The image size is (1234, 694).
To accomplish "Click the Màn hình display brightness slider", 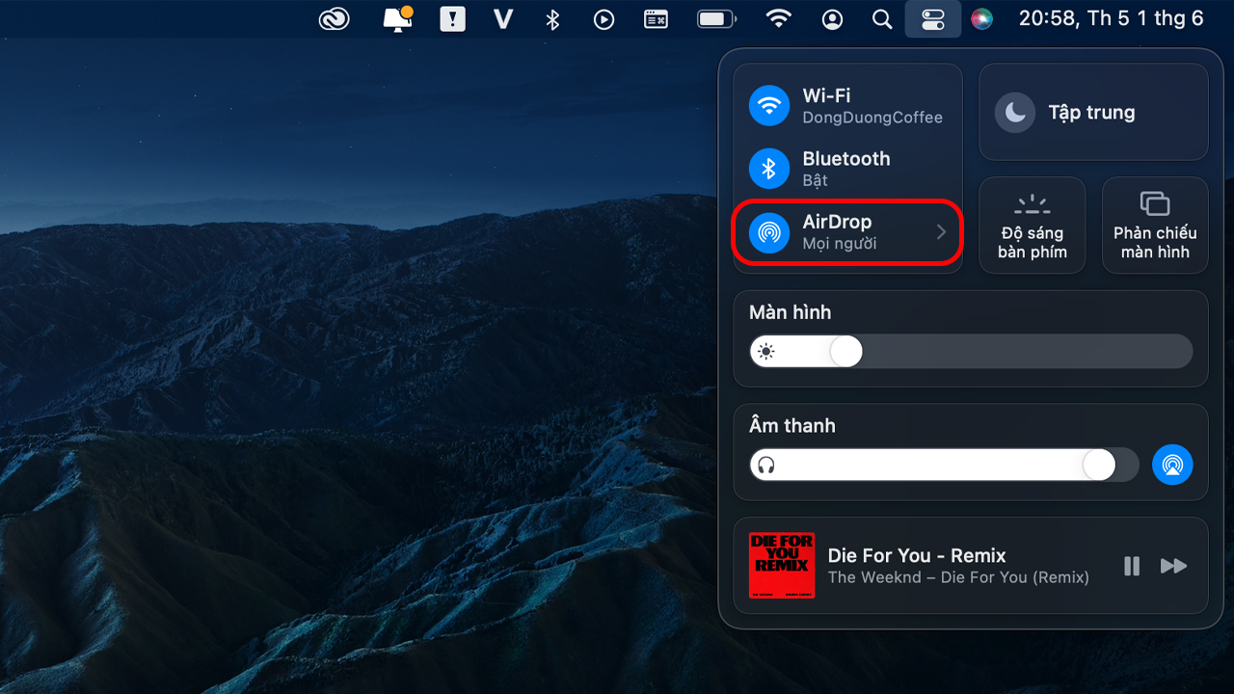I will click(971, 352).
